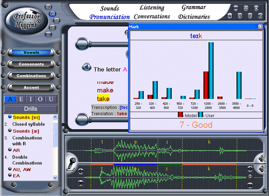The width and height of the screenshot is (269, 196).
Task: Click the 3500 - 4500 frequency bar
Action: [x=239, y=86]
